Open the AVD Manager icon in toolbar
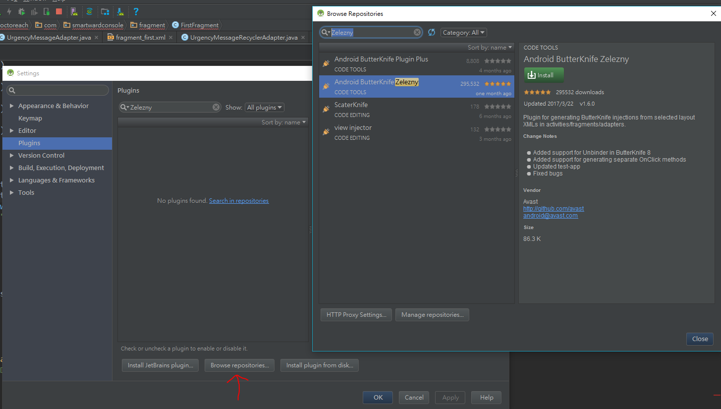 [x=74, y=11]
